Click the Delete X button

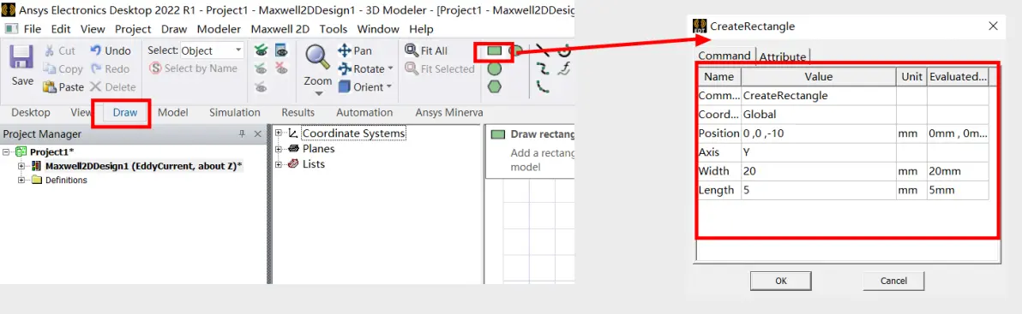[x=113, y=87]
